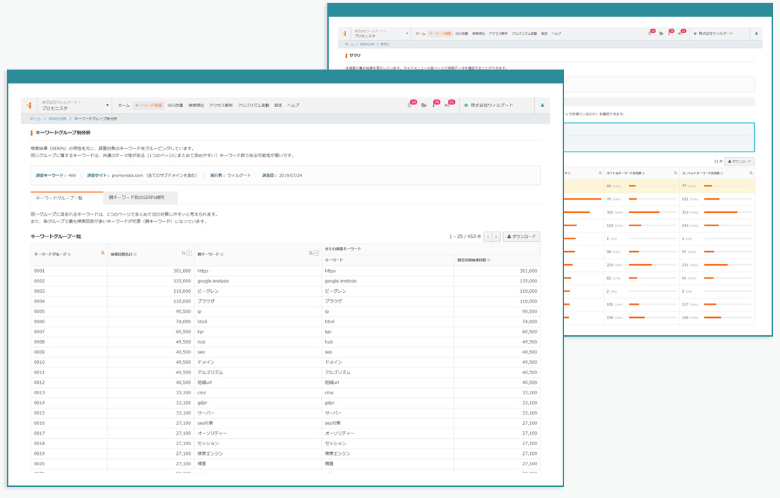Click help icon next to 親キーワード header
This screenshot has width=780, height=498.
[222, 255]
